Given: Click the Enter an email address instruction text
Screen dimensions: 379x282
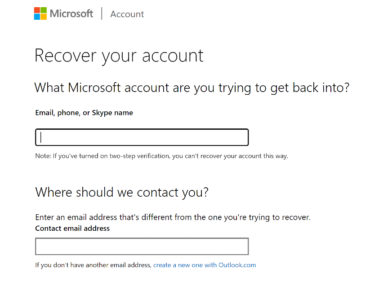Looking at the screenshot, I should pyautogui.click(x=173, y=217).
